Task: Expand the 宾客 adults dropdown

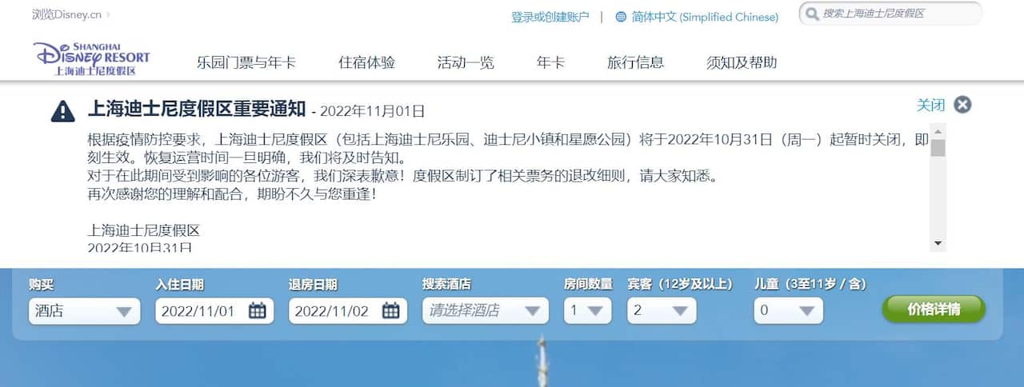Action: (662, 311)
